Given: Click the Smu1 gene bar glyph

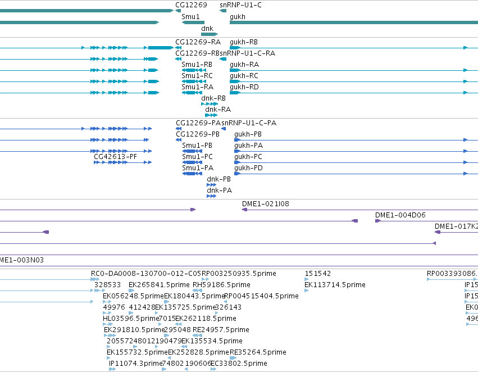Looking at the screenshot, I should click(x=193, y=22).
